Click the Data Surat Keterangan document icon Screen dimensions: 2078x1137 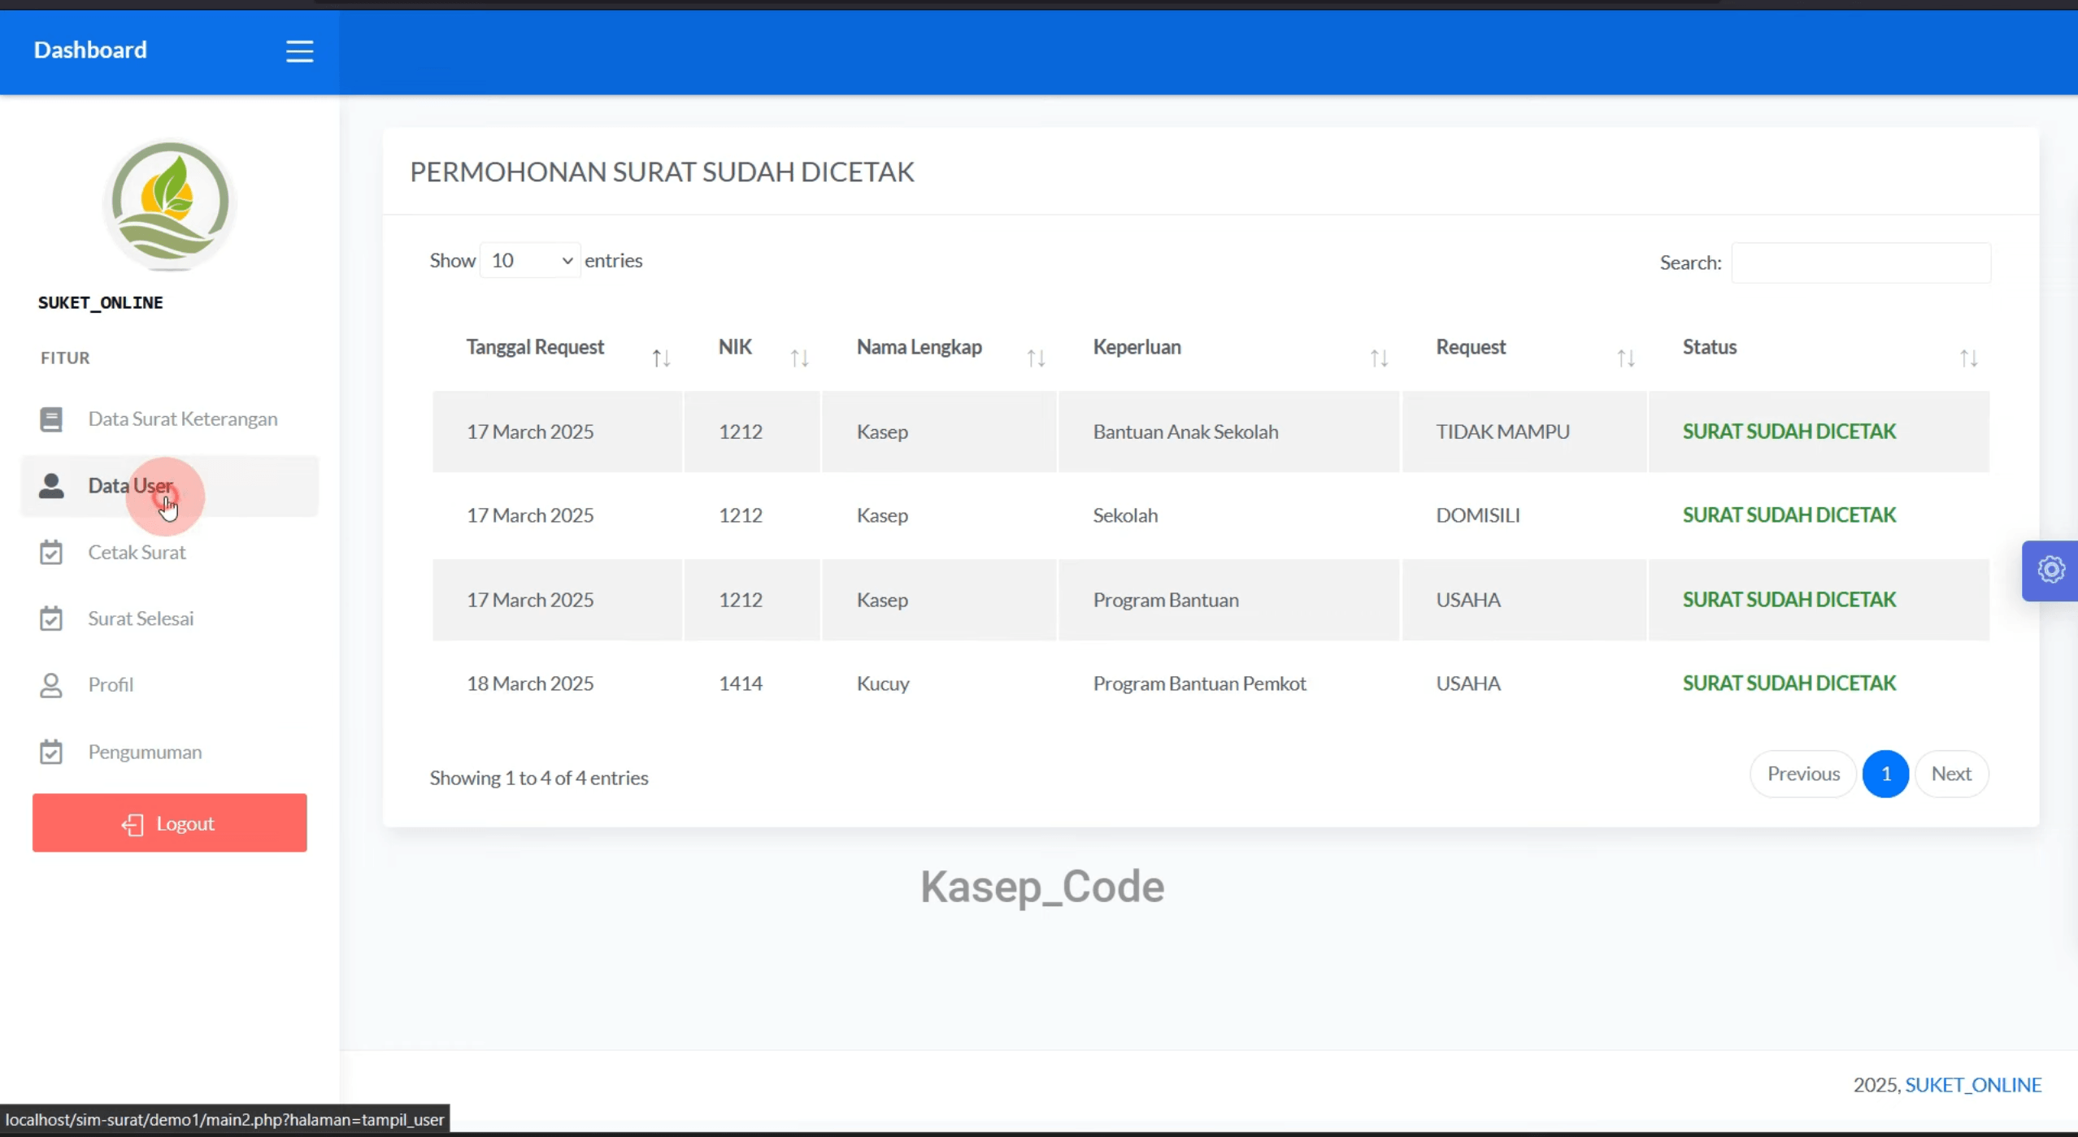tap(51, 419)
